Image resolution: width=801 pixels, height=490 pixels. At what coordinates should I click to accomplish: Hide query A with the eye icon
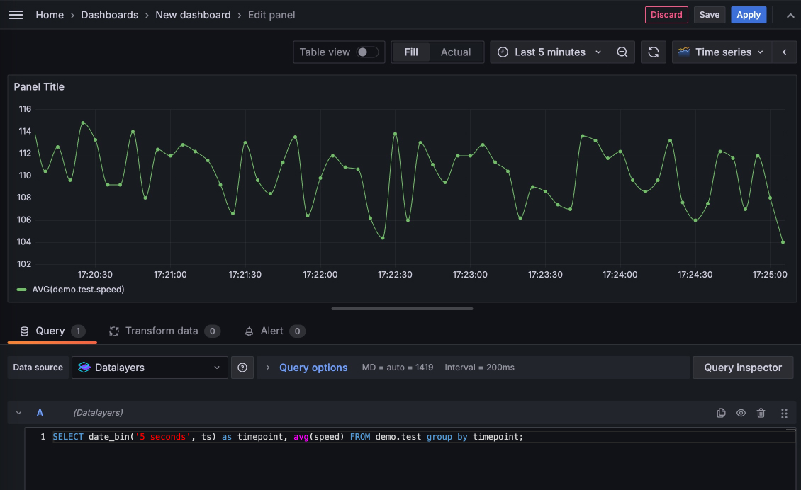point(741,412)
